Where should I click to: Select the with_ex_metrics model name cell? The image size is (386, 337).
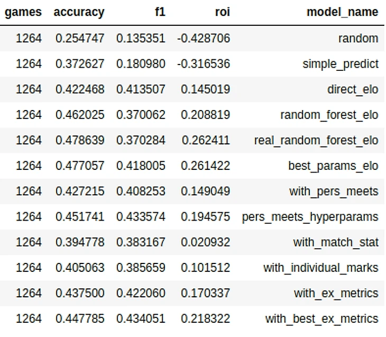(336, 294)
